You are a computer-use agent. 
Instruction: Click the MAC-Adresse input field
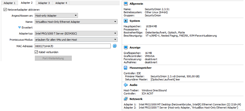(73, 46)
